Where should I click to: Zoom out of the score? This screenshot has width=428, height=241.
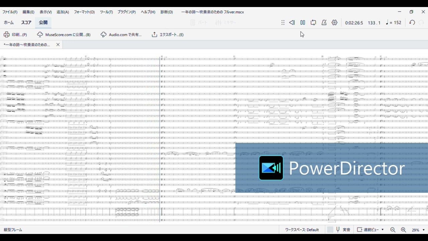click(x=393, y=230)
